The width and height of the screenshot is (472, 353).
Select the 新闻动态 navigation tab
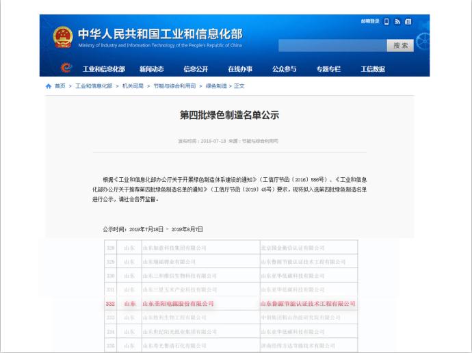pos(151,69)
